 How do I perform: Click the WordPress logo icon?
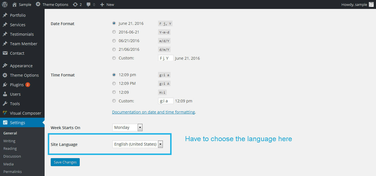click(5, 4)
